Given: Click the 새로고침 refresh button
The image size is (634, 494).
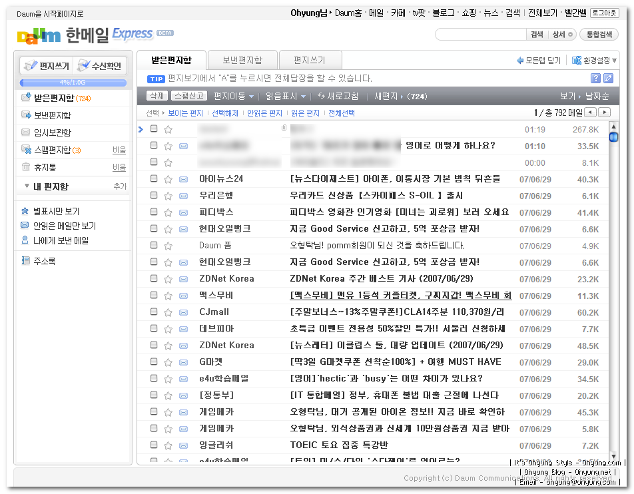Looking at the screenshot, I should (338, 97).
